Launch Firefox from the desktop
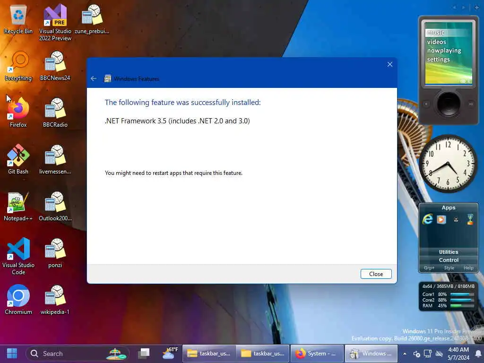This screenshot has width=484, height=363. (18, 112)
